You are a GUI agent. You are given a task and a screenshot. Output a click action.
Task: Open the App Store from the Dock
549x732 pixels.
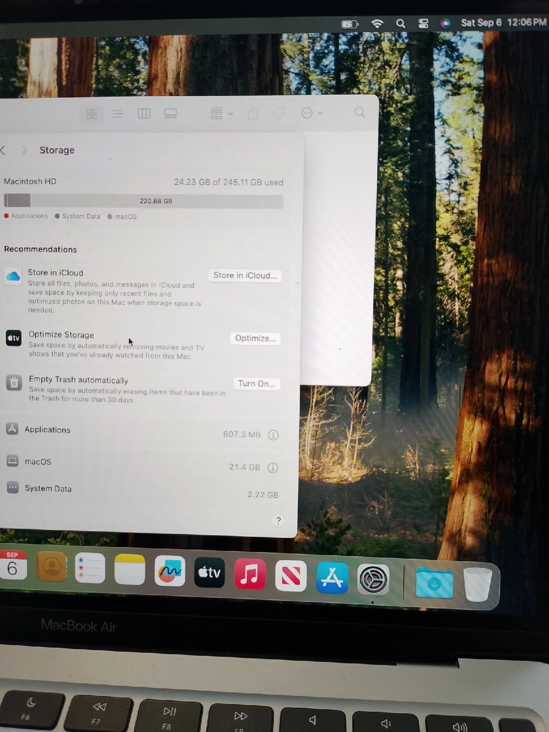(x=332, y=578)
